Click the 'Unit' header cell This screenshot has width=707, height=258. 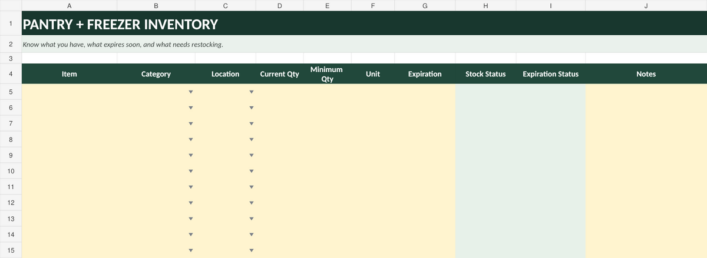coord(372,74)
